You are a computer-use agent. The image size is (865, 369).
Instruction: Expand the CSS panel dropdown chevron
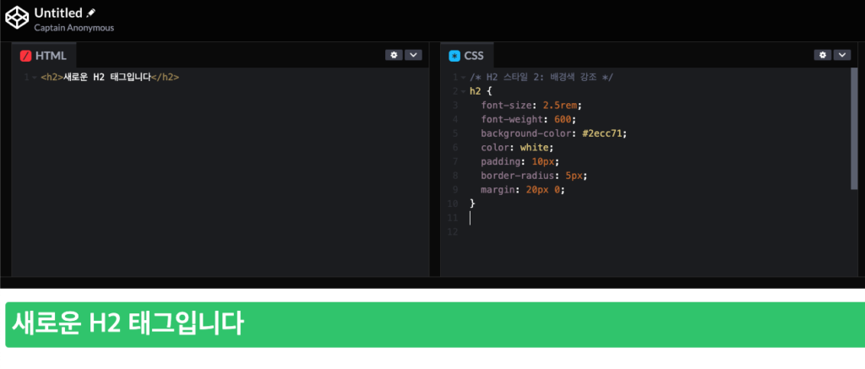point(842,55)
